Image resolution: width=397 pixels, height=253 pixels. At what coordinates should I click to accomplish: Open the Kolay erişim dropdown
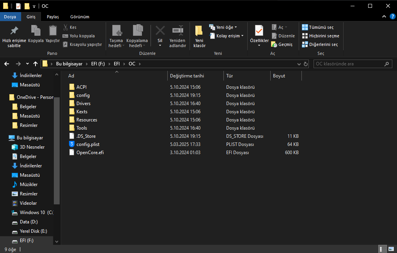[x=227, y=36]
